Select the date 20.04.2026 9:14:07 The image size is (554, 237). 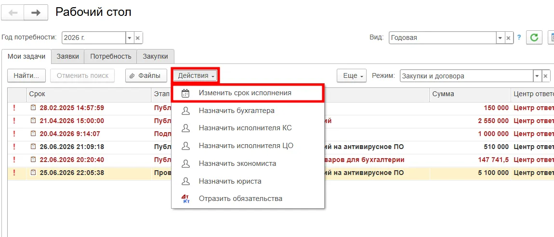click(x=70, y=134)
